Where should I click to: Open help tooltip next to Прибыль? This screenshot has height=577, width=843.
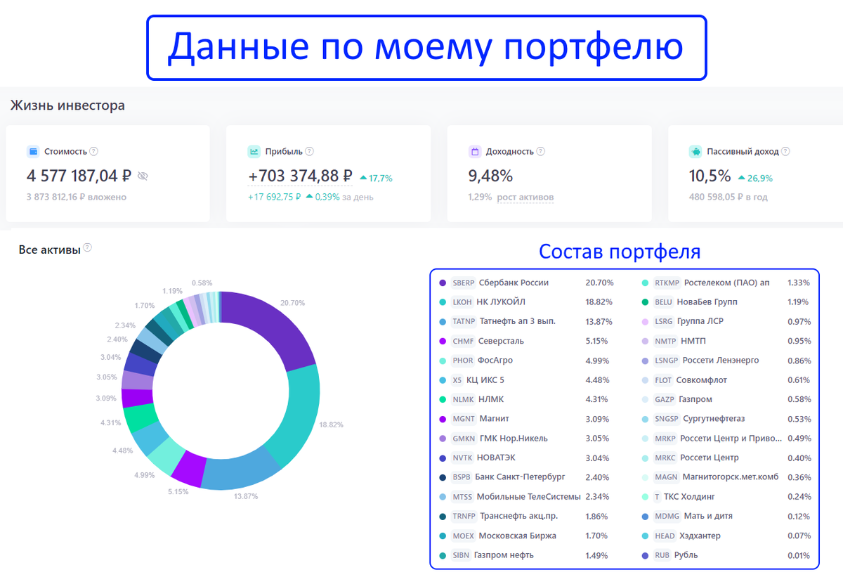(x=310, y=151)
